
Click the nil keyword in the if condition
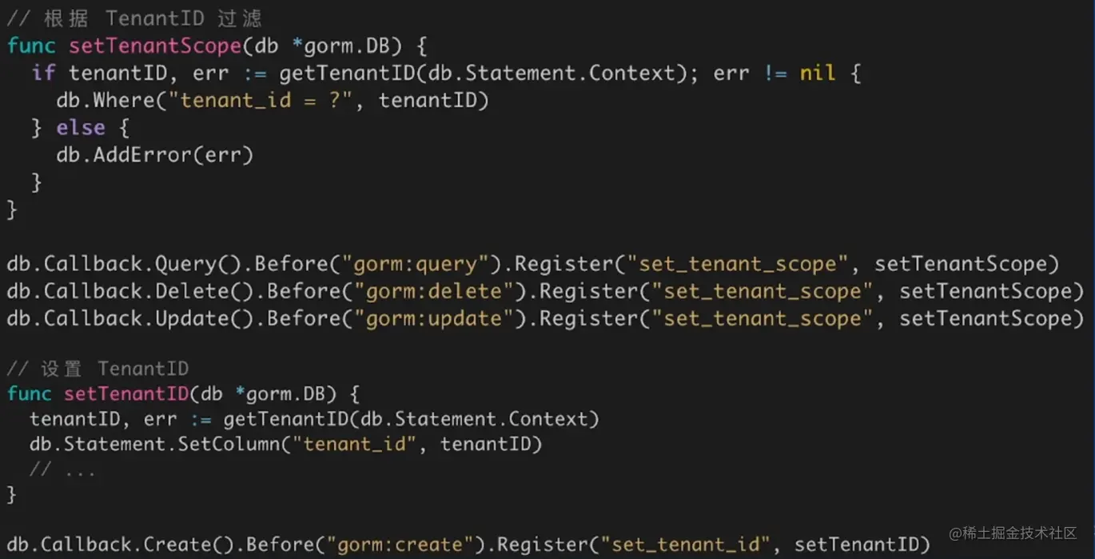818,74
